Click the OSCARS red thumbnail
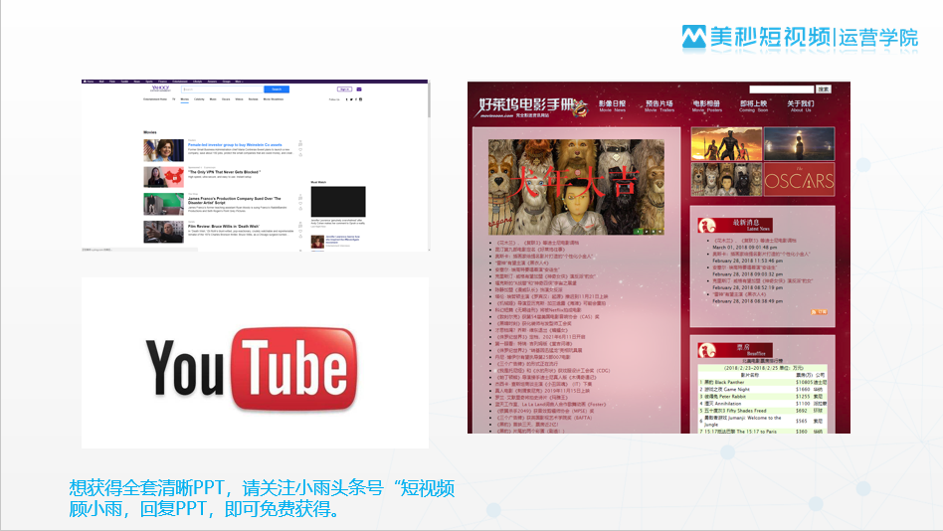The height and width of the screenshot is (531, 943). click(800, 179)
